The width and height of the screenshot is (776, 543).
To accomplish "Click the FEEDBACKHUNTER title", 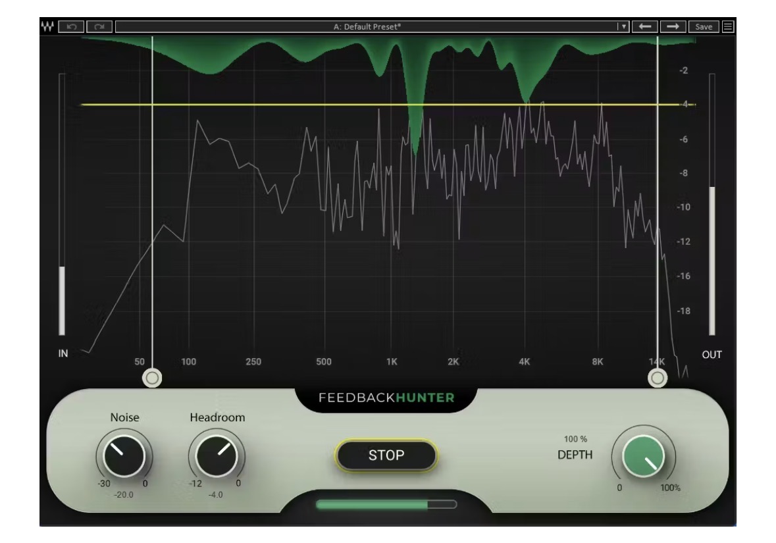I will 386,398.
